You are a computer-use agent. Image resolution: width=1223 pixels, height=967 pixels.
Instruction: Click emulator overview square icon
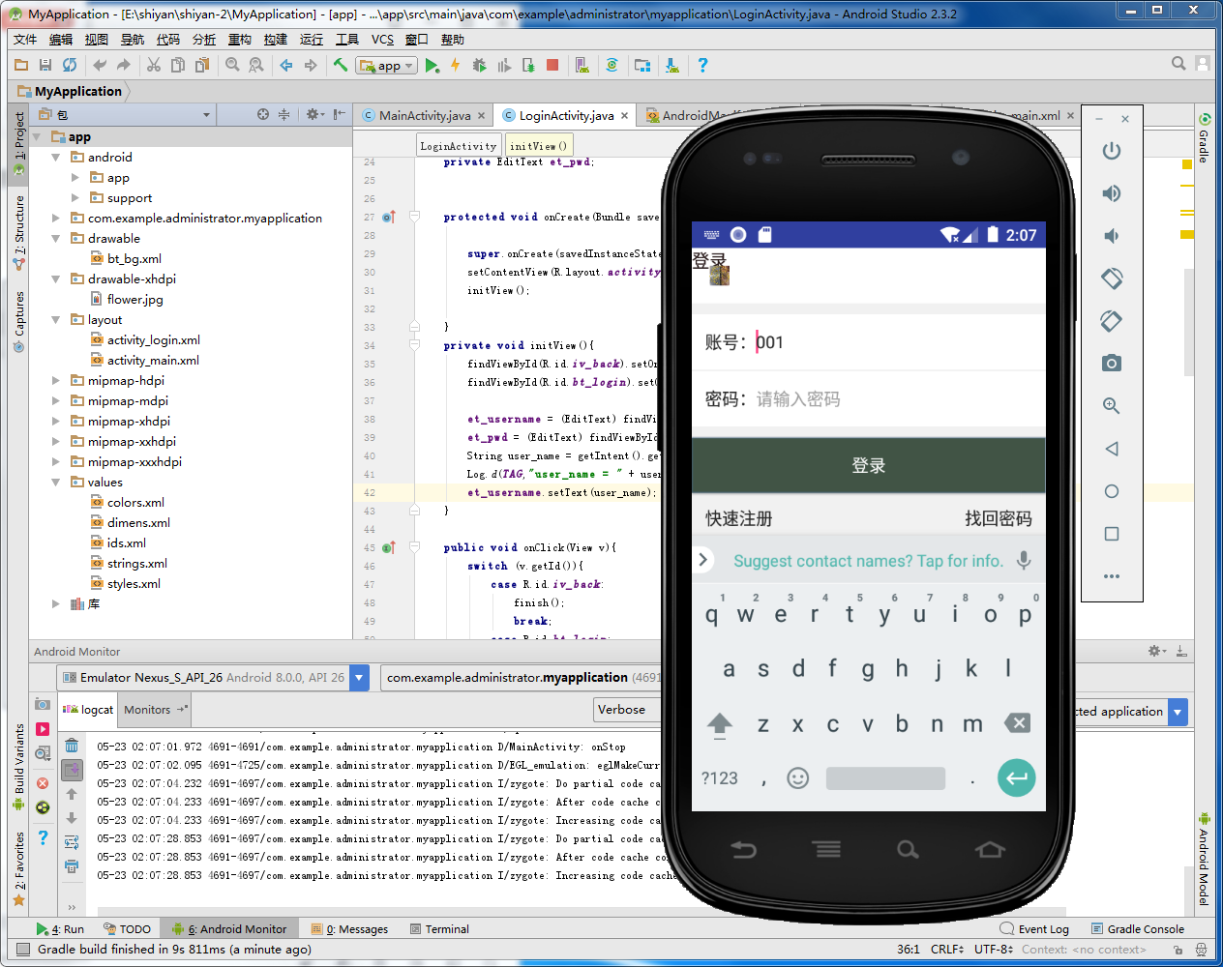point(1112,534)
